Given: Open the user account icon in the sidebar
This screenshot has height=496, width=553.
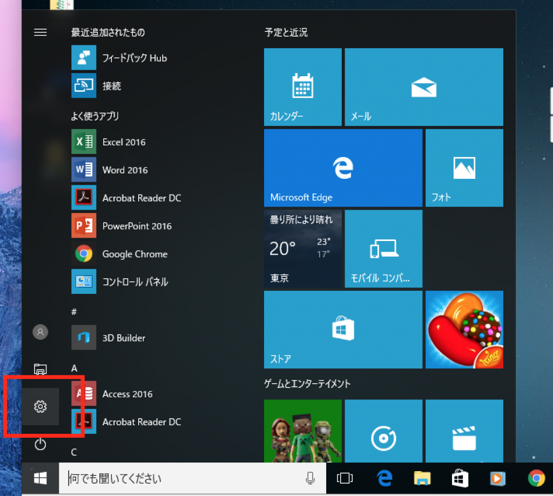Looking at the screenshot, I should (41, 332).
